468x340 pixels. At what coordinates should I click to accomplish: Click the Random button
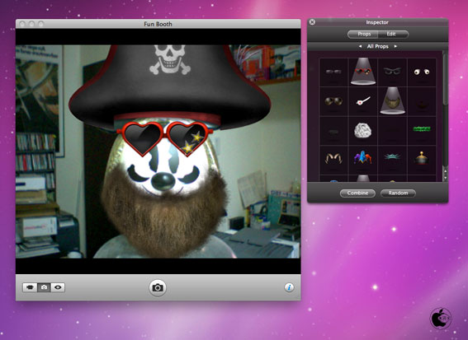398,193
